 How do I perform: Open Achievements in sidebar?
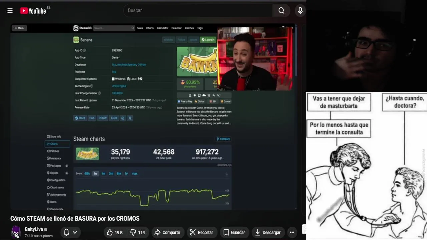56,195
